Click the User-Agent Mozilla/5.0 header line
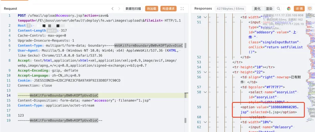The image size is (315, 132). (99, 53)
